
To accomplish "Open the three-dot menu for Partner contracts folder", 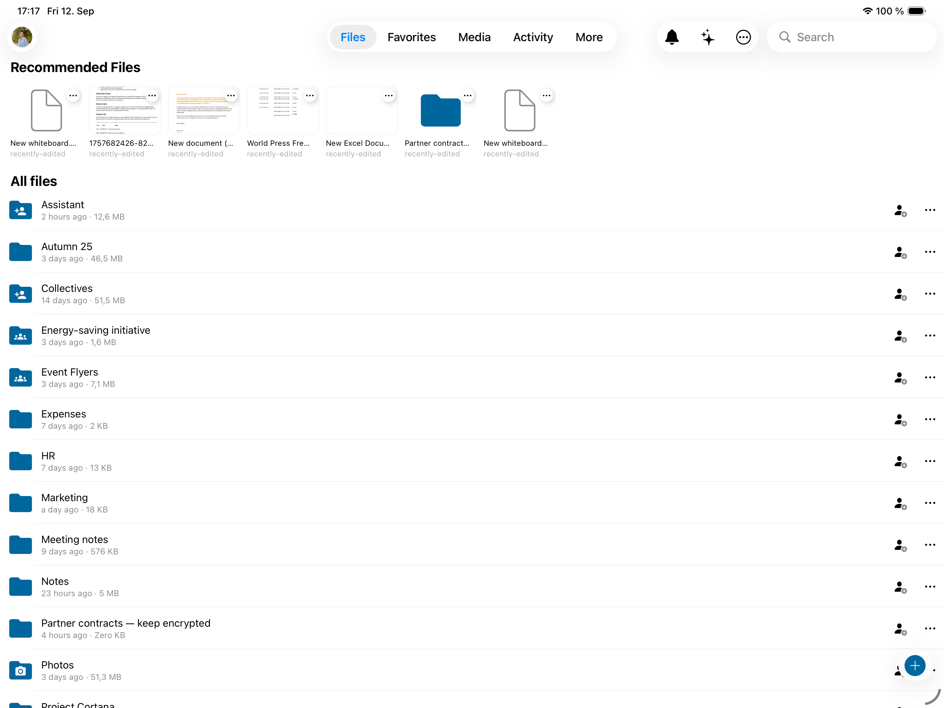I will point(930,628).
